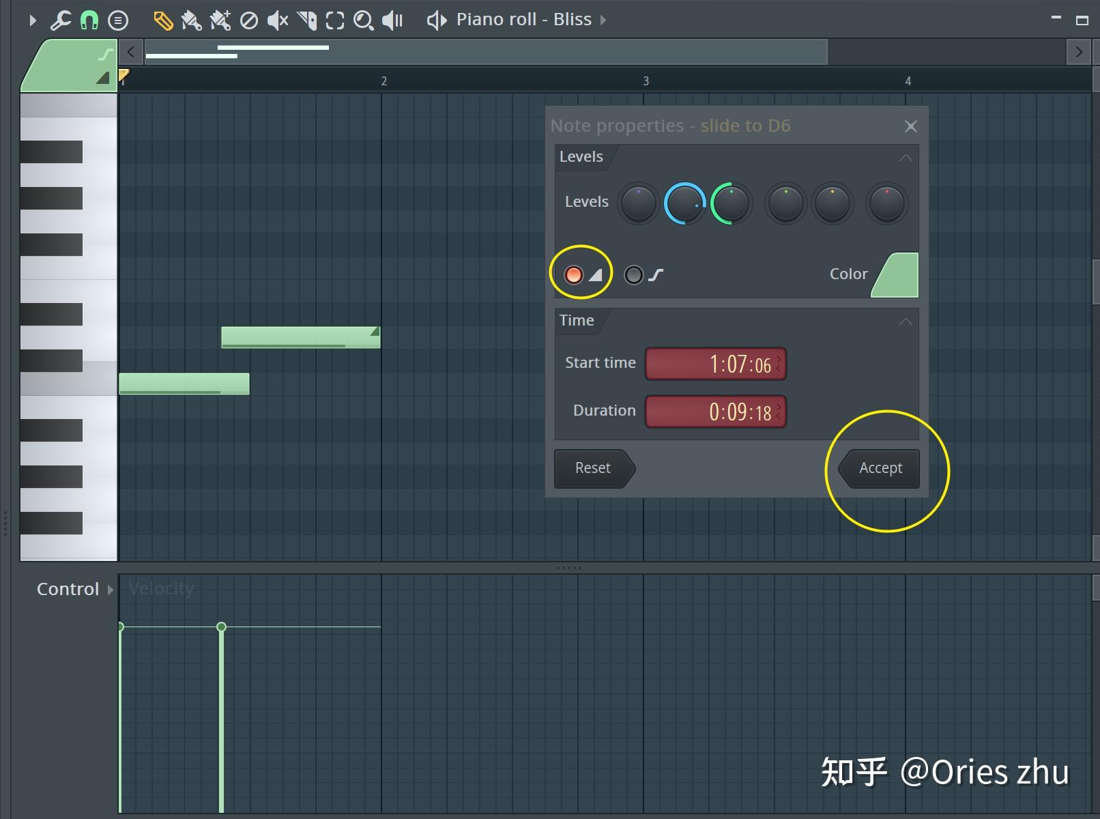Adjust the green-ringed Levels knob
The width and height of the screenshot is (1100, 819).
pyautogui.click(x=731, y=203)
